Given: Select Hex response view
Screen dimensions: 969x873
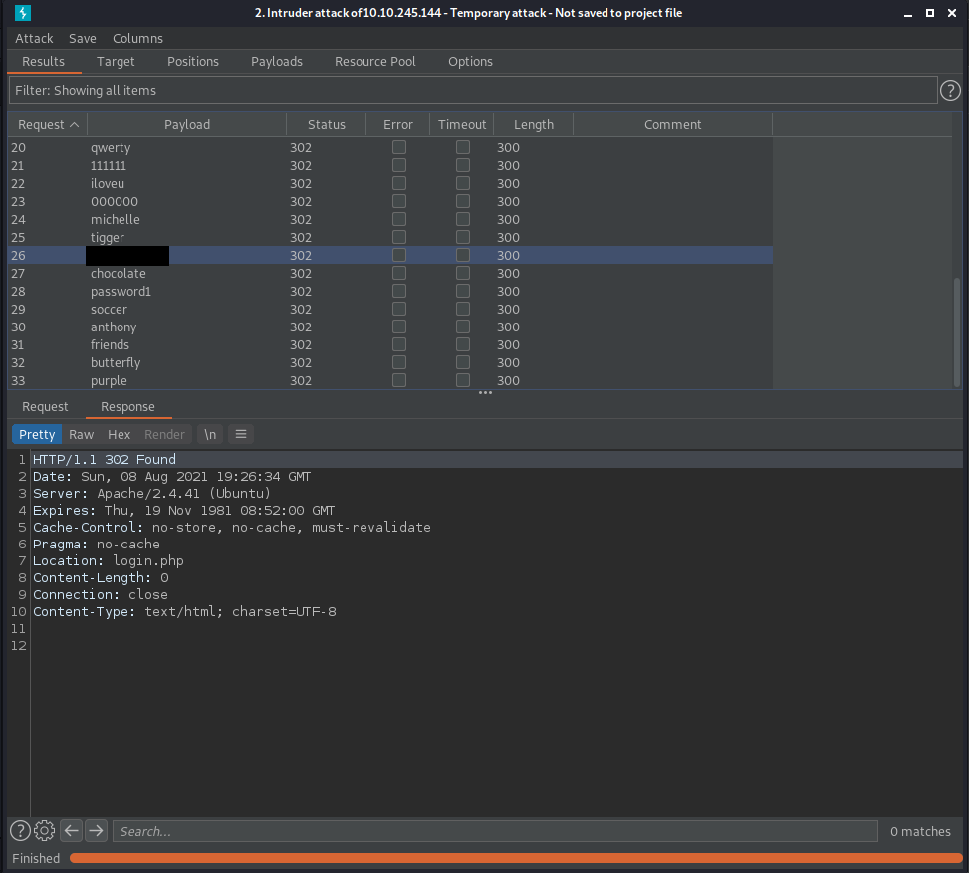Looking at the screenshot, I should 119,434.
